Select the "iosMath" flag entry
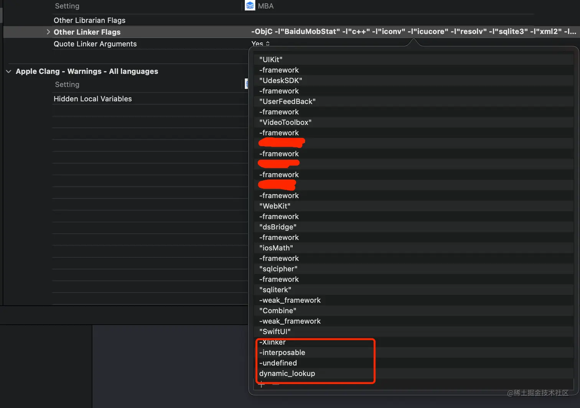 tap(414, 248)
